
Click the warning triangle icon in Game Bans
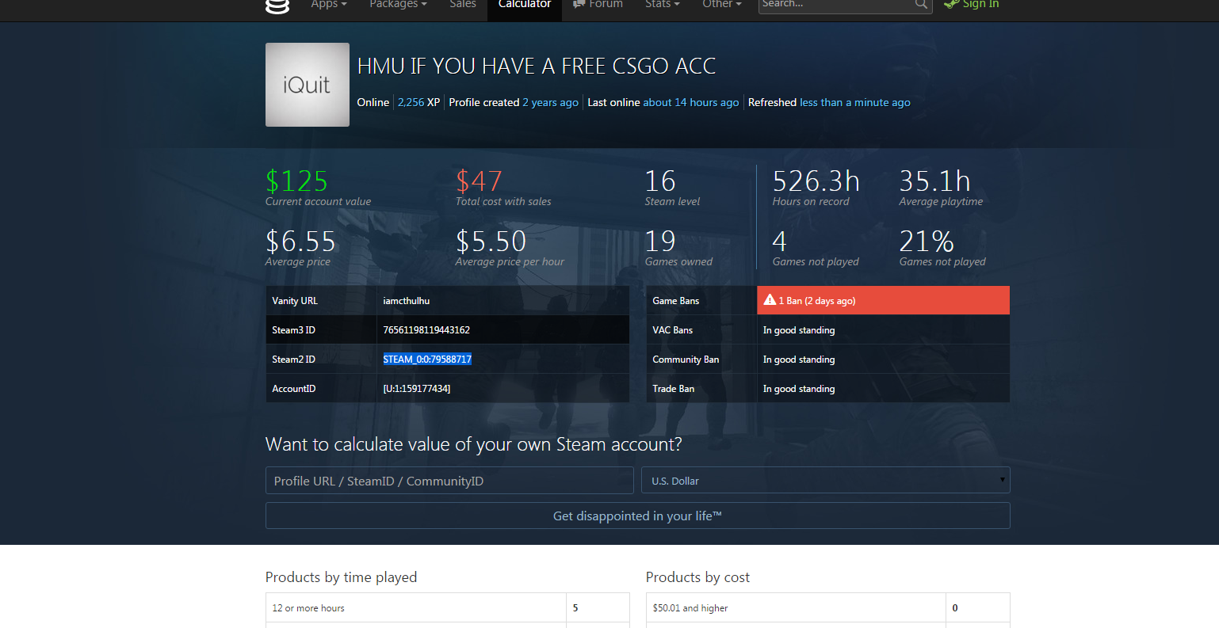click(770, 300)
